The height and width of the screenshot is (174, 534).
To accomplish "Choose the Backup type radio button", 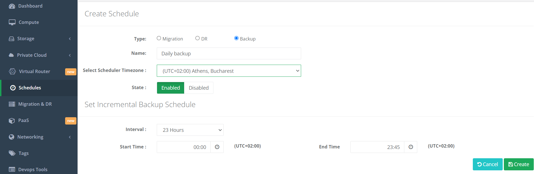I will coord(236,38).
